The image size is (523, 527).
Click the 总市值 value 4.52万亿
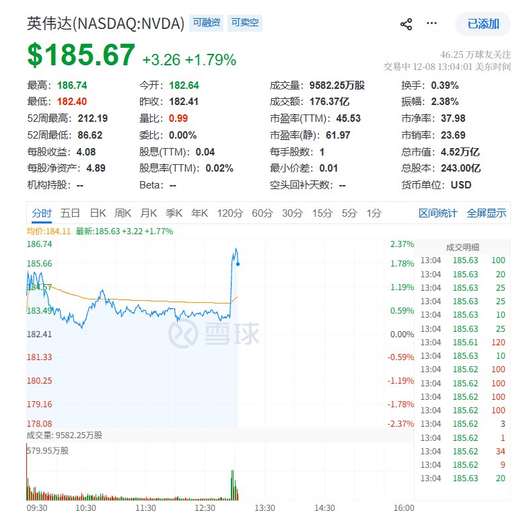click(460, 152)
